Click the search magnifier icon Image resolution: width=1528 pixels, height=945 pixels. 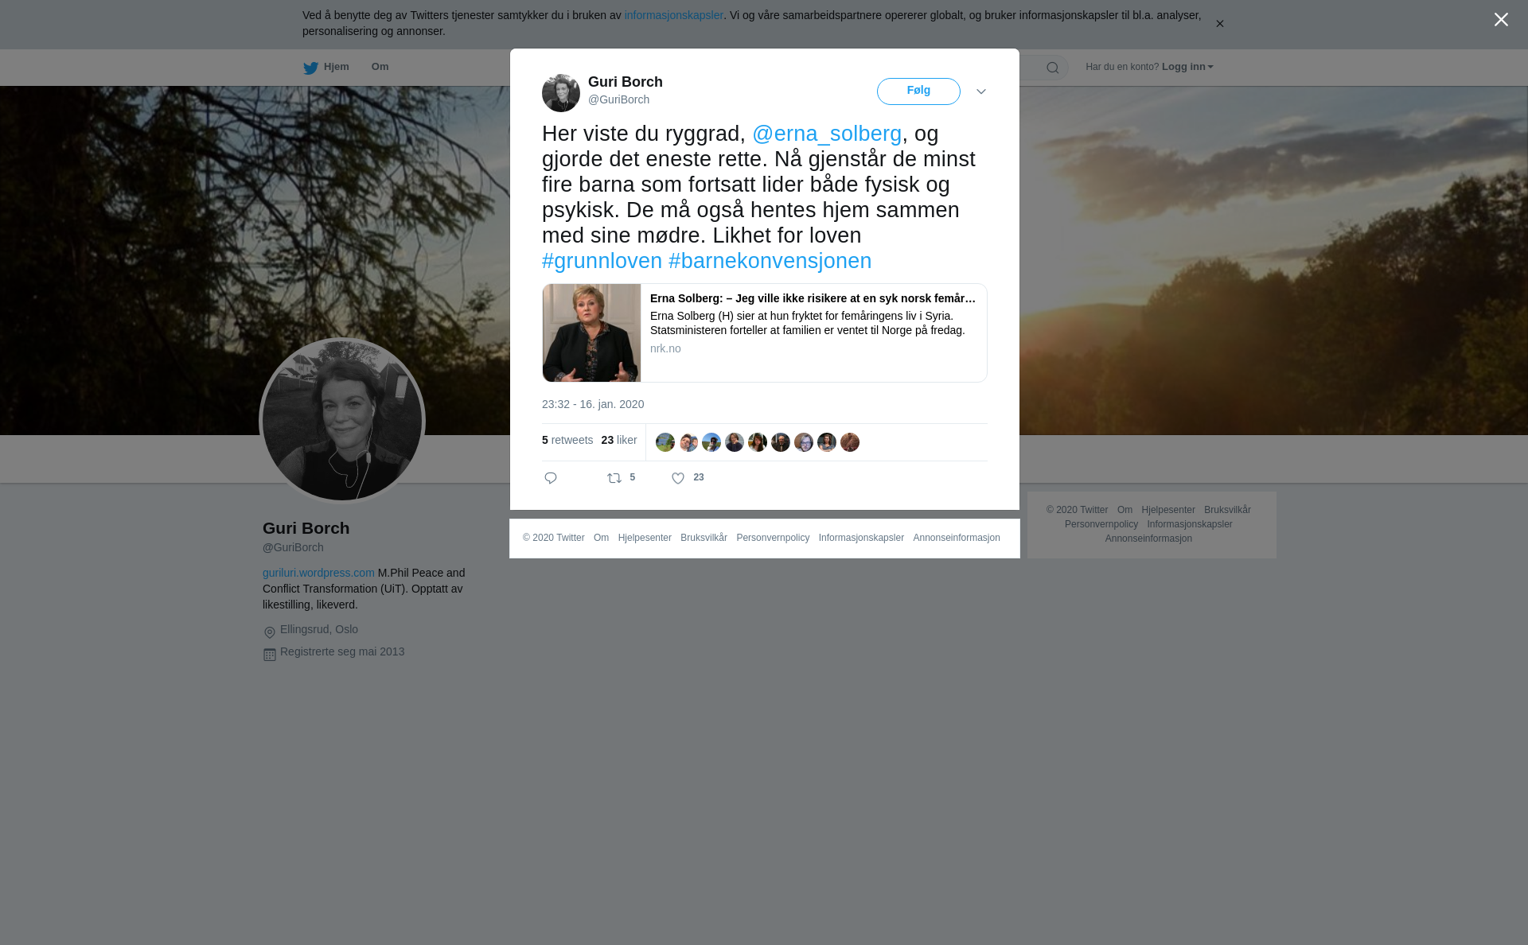(x=1053, y=68)
